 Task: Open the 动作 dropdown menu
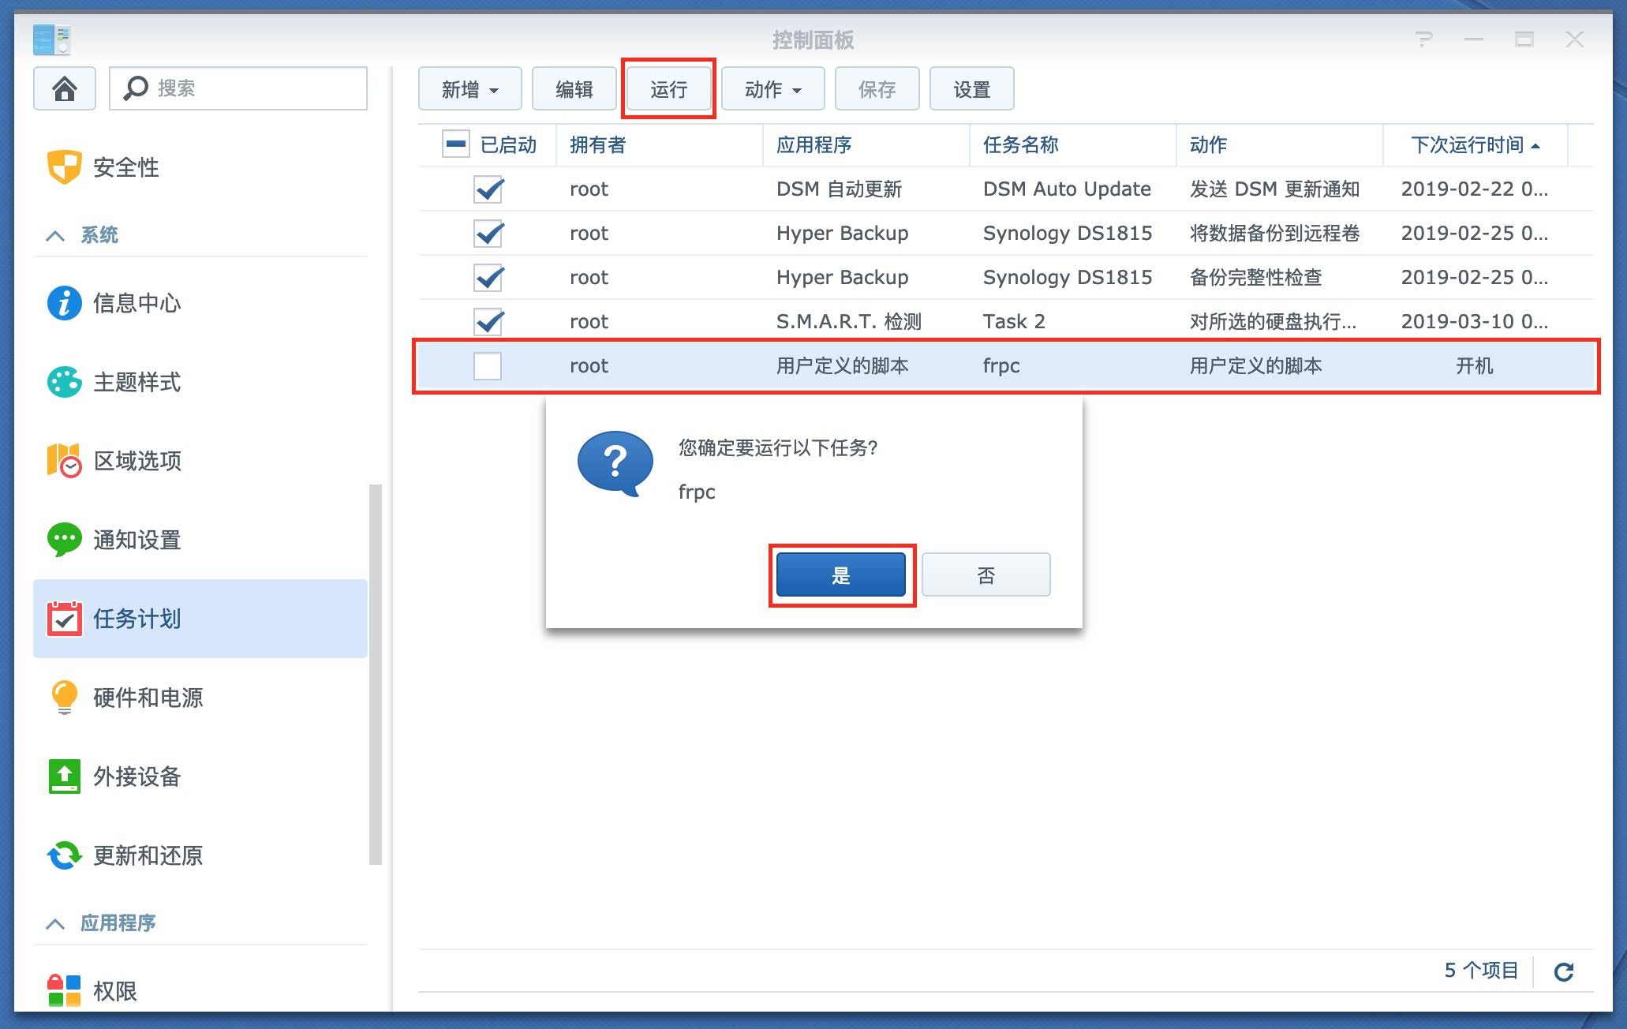(773, 89)
